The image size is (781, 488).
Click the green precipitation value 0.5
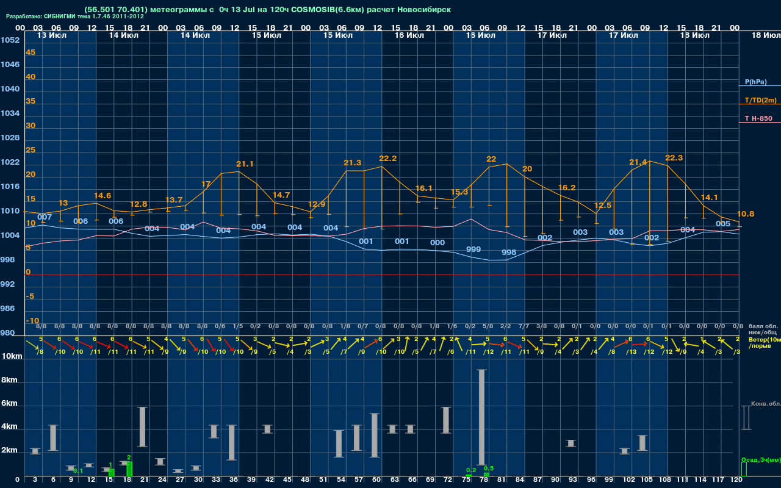[489, 468]
